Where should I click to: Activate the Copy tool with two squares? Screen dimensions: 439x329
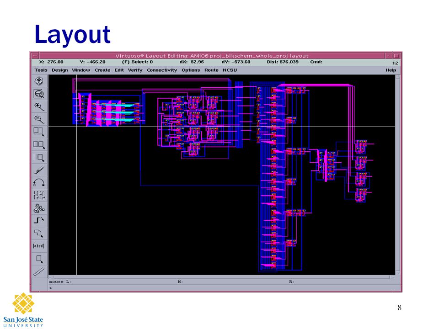click(39, 145)
